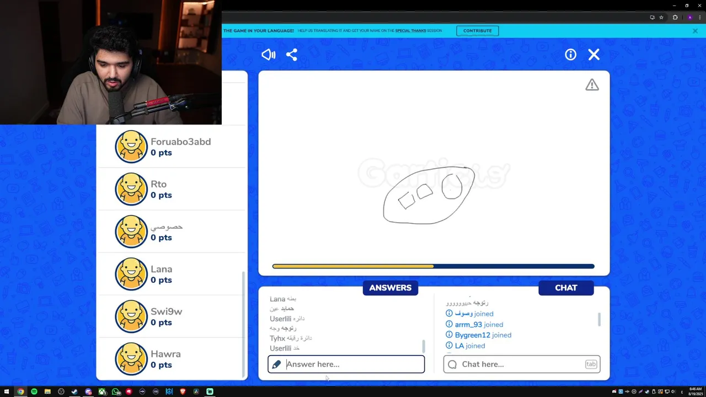The width and height of the screenshot is (706, 397).
Task: Click the info icon beside arrm_93 joined
Action: click(449, 324)
